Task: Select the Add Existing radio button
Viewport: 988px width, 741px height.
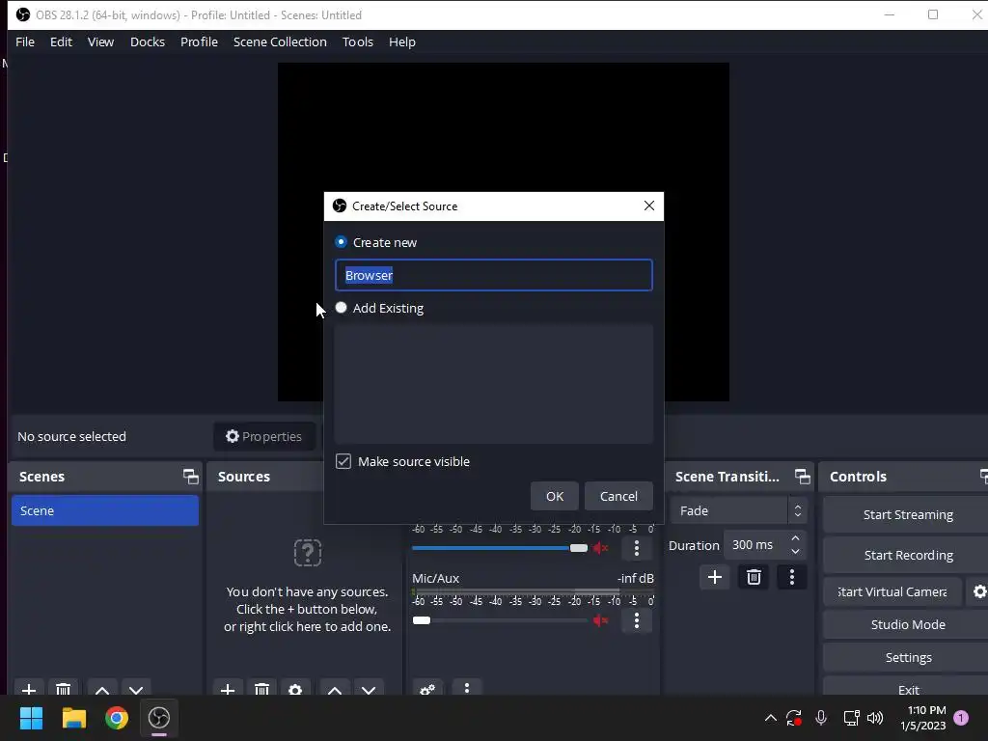Action: pos(341,308)
